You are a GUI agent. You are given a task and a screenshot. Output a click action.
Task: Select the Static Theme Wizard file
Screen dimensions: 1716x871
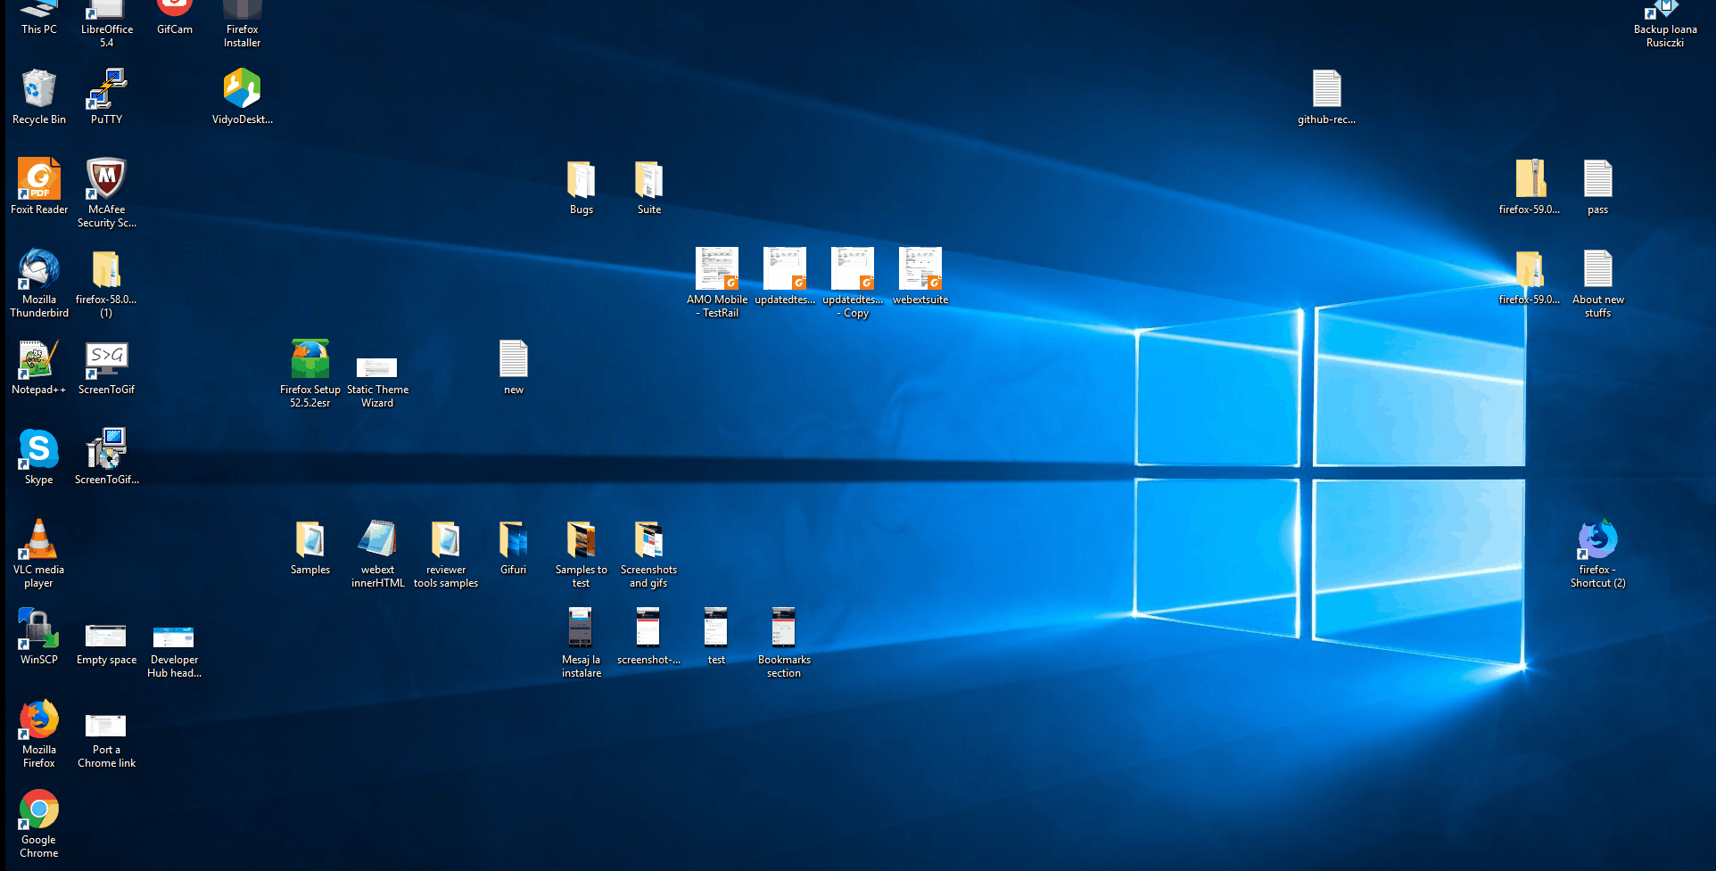point(377,382)
